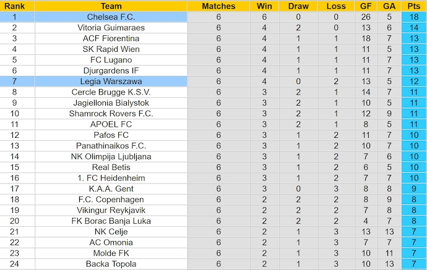Click the GF column header
The image size is (427, 270).
point(366,6)
